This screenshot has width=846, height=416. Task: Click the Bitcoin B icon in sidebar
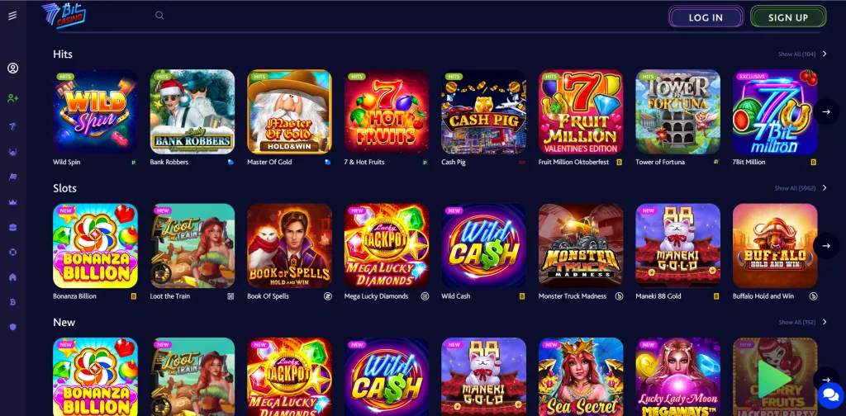coord(13,302)
